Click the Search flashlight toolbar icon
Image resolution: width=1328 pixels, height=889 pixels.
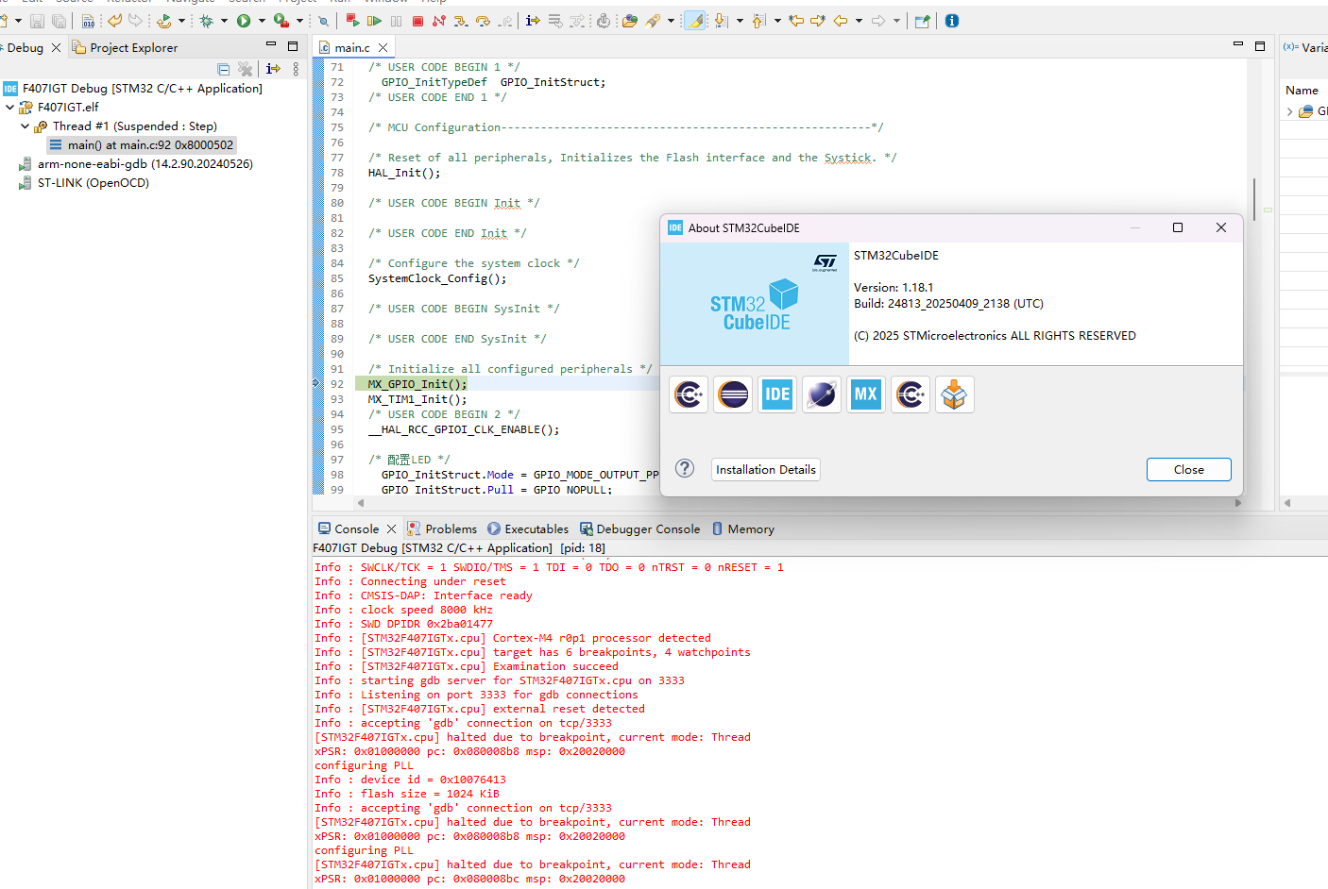point(653,21)
